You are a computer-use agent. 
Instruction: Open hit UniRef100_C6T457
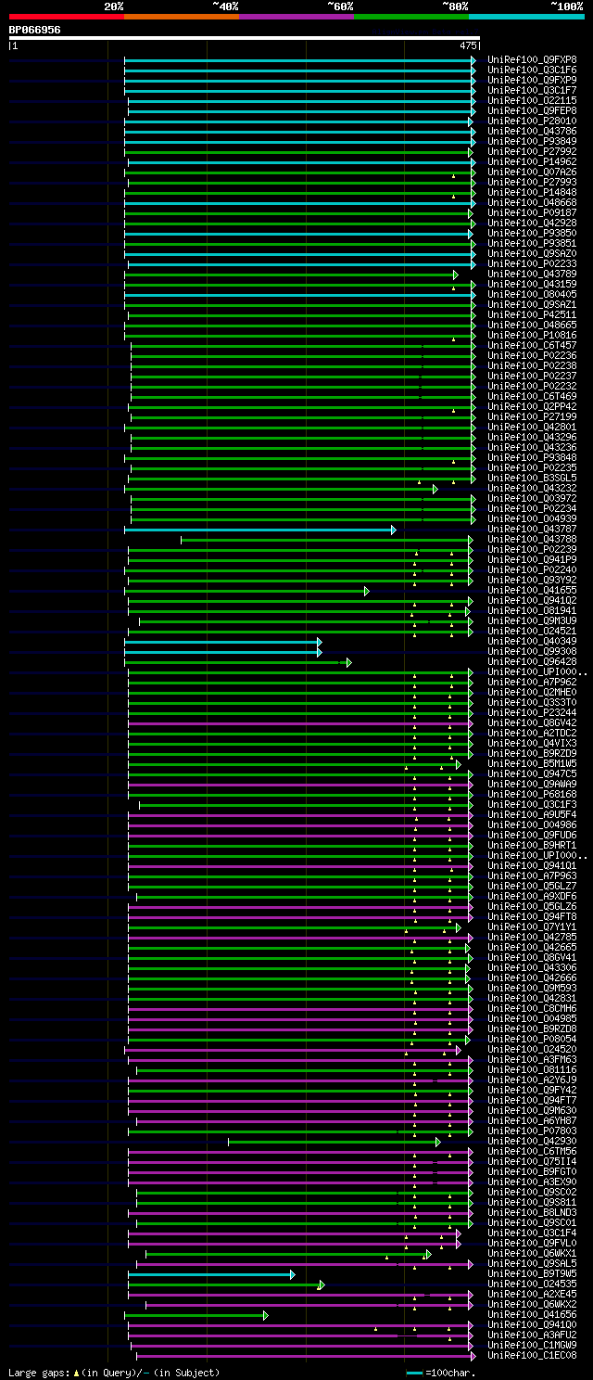(x=532, y=346)
